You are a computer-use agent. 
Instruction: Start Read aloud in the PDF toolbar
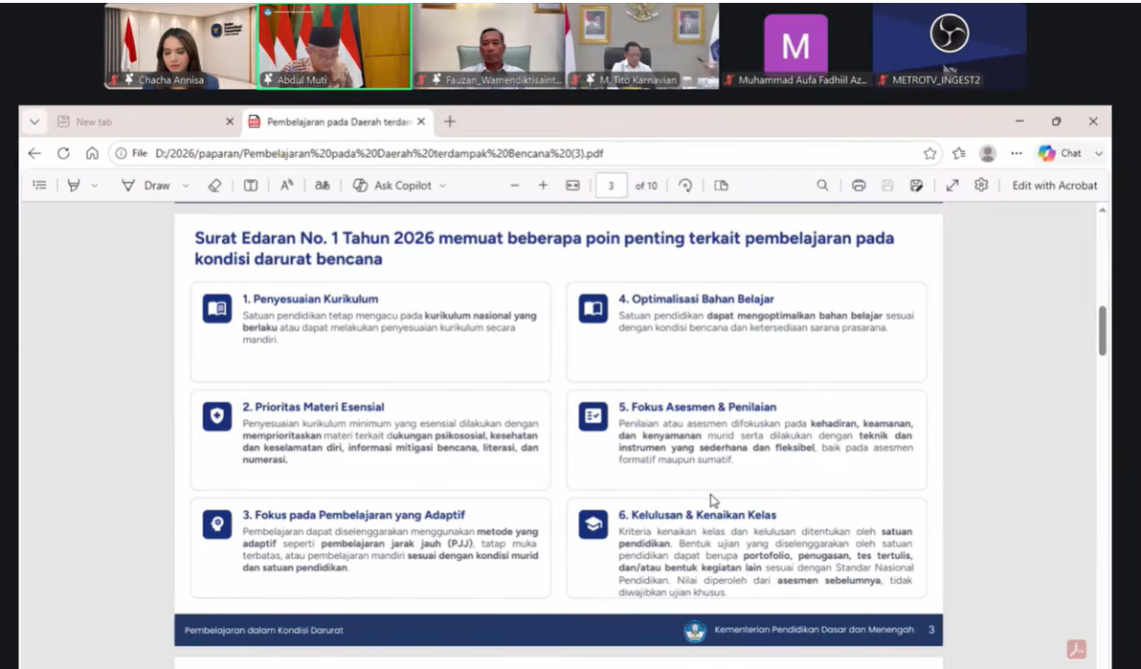(287, 186)
